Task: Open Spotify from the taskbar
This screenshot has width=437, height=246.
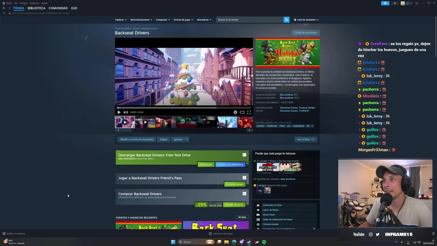Action: [264, 242]
